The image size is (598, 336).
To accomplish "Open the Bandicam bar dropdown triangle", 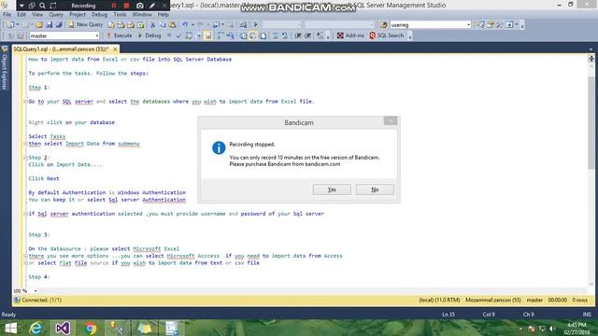I will coord(21,6).
